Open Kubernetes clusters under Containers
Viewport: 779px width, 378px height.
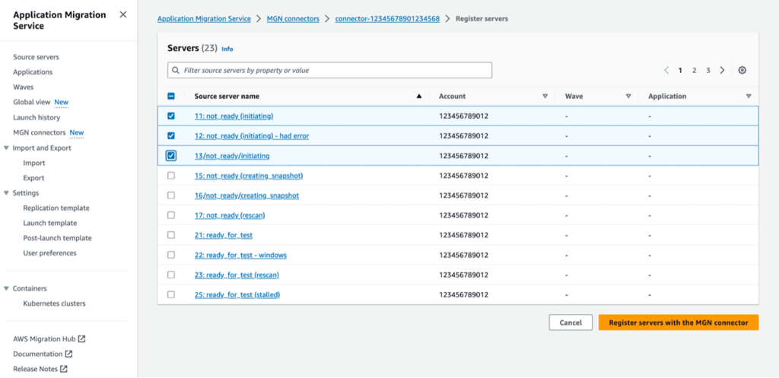coord(54,303)
